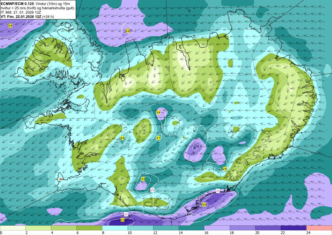Select the 20–22 m/s violet legend swatch
Screen dimensions: 332x235
pos(268,228)
